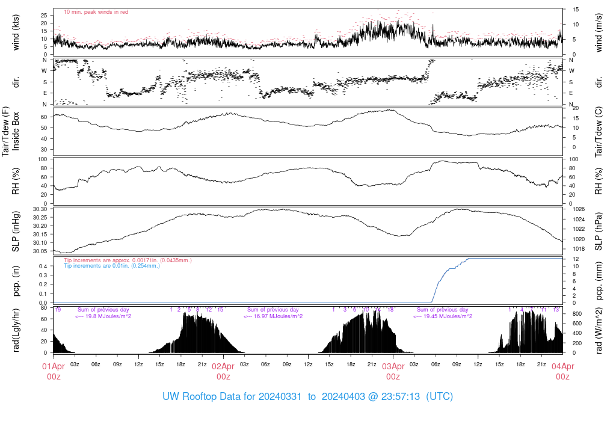Select the '03Apr 00z' date marker

(x=393, y=371)
